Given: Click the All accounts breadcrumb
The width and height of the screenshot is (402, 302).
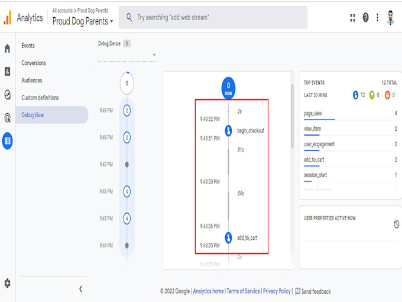Looking at the screenshot, I should point(63,11).
